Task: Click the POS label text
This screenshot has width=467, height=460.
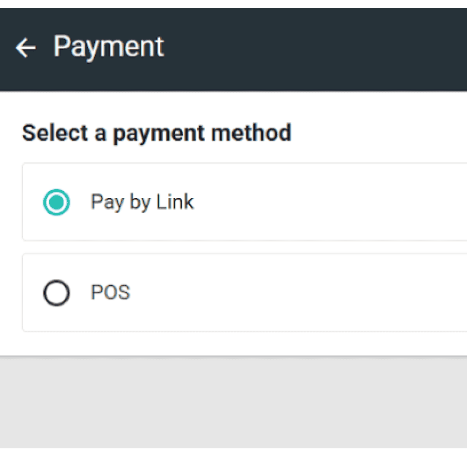Action: tap(110, 292)
